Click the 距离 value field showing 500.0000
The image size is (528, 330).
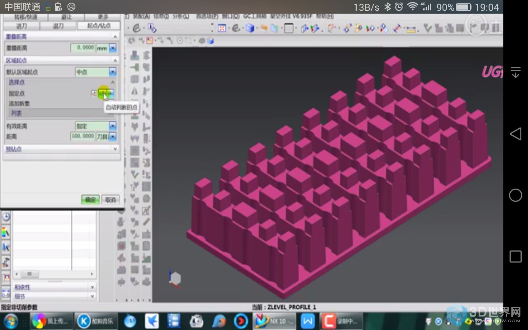83,136
